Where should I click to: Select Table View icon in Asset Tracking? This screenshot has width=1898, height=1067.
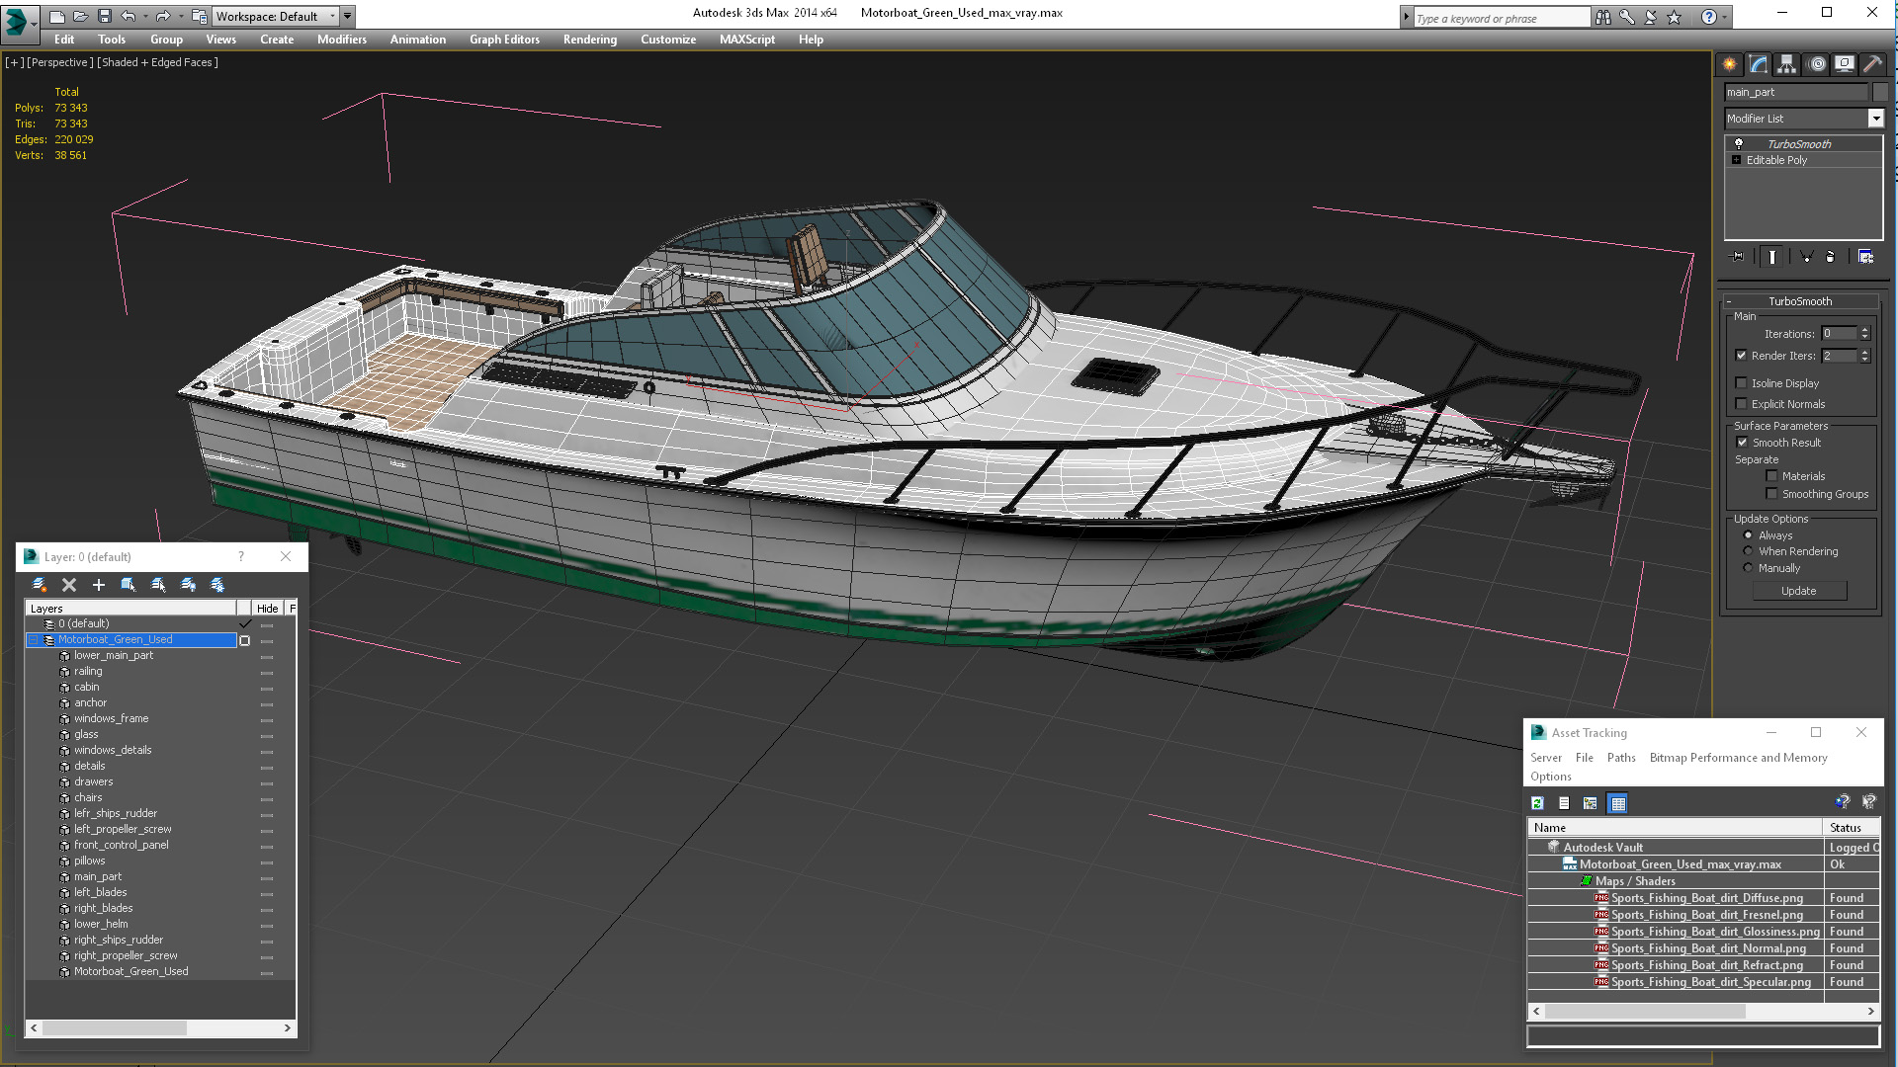(1617, 803)
